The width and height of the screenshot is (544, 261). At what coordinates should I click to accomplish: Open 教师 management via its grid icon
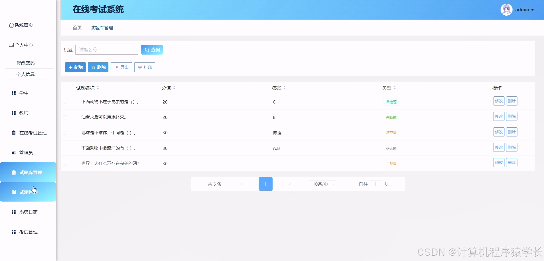[x=13, y=113]
